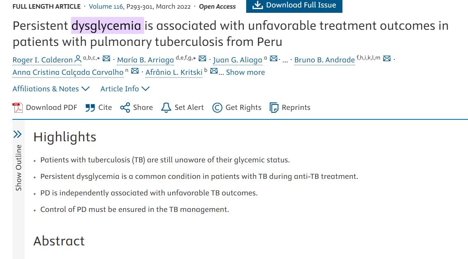Open the Afrânio L. Kritski author link
Viewport: 468px width, 259px height.
click(x=174, y=73)
